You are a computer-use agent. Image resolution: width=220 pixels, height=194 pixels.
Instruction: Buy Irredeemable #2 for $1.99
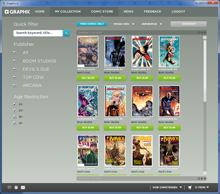pyautogui.click(x=115, y=78)
